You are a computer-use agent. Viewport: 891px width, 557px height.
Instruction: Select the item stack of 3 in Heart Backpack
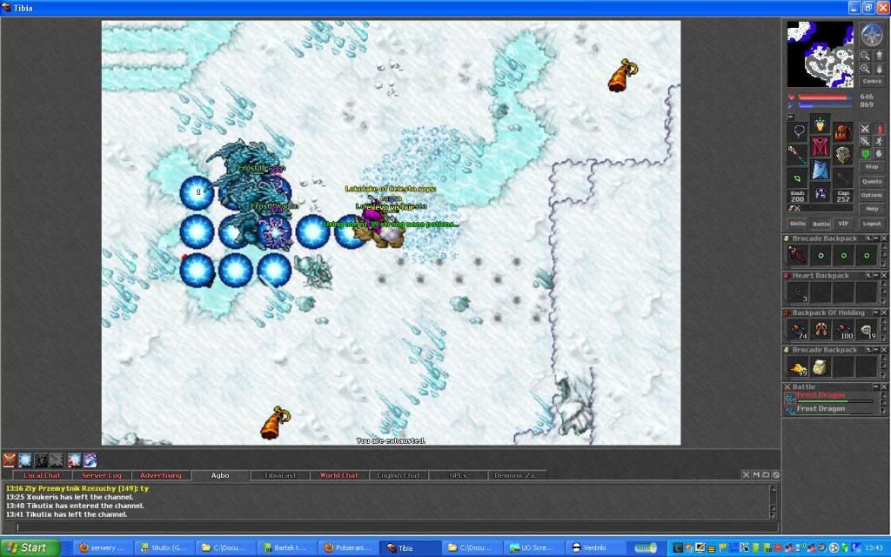[798, 292]
